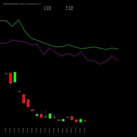The height and width of the screenshot is (137, 137).
Task: Click the red candle above 03 Sep
Action: (x=72, y=118)
